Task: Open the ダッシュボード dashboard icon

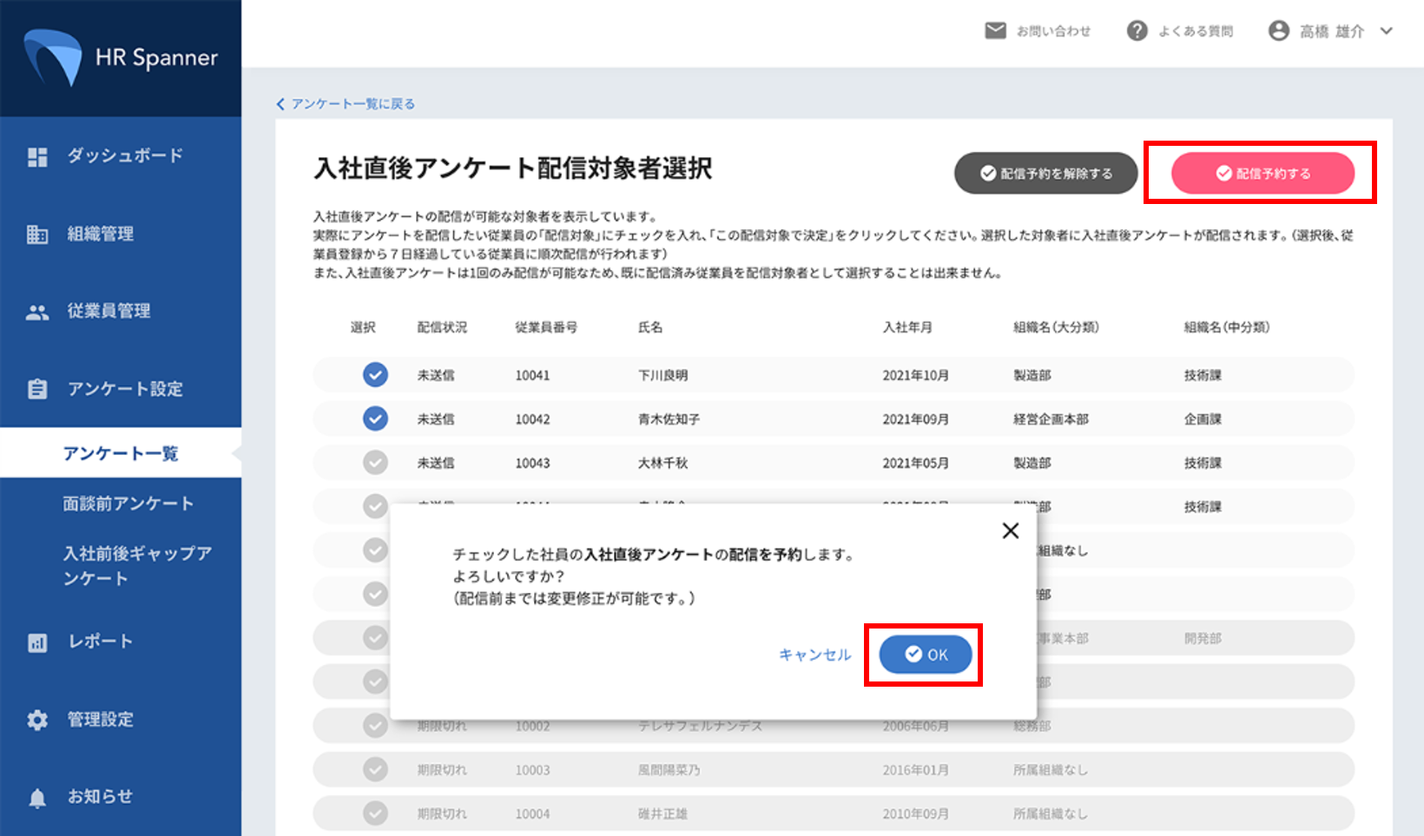Action: [37, 157]
